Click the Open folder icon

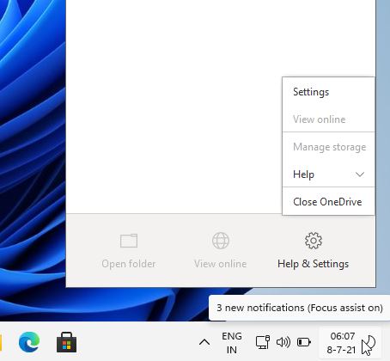129,241
